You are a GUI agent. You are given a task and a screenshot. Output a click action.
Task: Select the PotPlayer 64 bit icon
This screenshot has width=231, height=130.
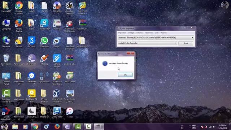pos(31,96)
